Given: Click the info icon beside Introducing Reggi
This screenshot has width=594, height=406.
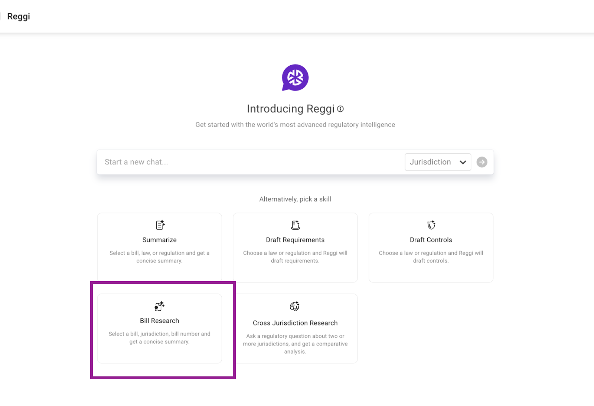Looking at the screenshot, I should tap(340, 109).
